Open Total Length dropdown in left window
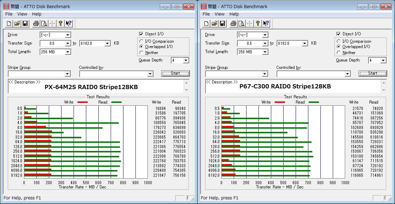This screenshot has height=204, width=395. 68,52
